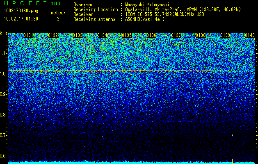Click the 0132 time label

tap(53, 35)
